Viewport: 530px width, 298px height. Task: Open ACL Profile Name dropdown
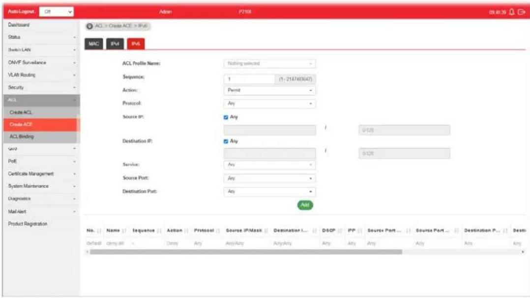tap(269, 63)
